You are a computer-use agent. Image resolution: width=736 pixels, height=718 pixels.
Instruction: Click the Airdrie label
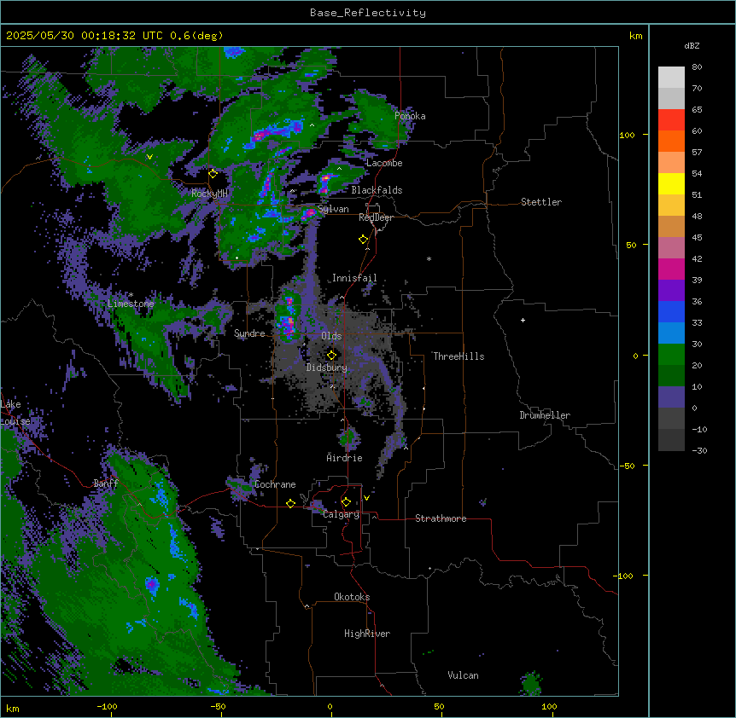344,458
